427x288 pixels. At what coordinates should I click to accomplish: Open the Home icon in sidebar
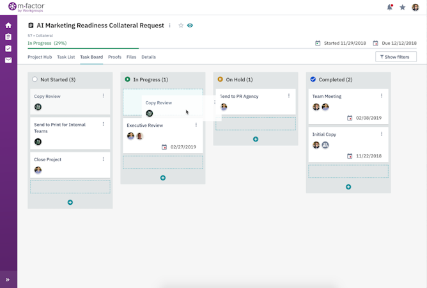coord(8,26)
